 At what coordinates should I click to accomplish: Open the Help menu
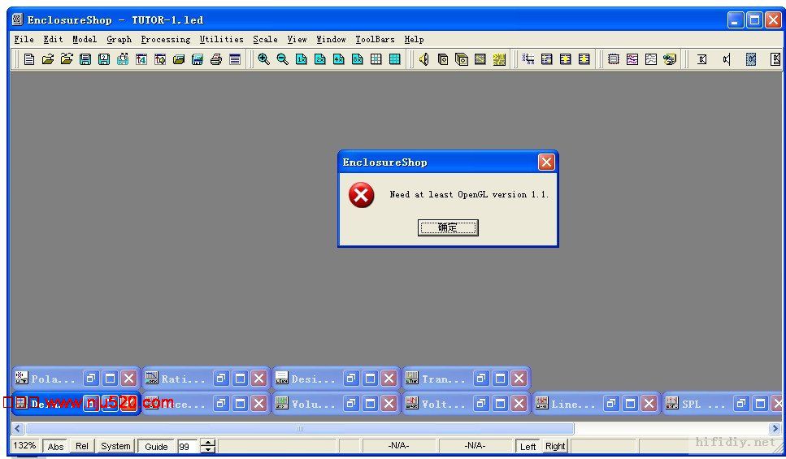[x=414, y=39]
